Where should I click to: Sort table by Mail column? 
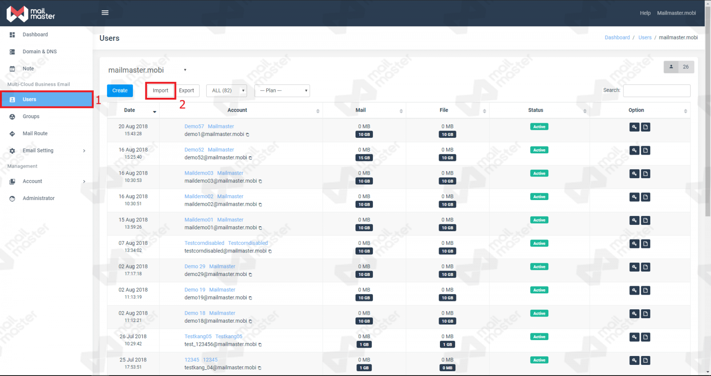[364, 110]
